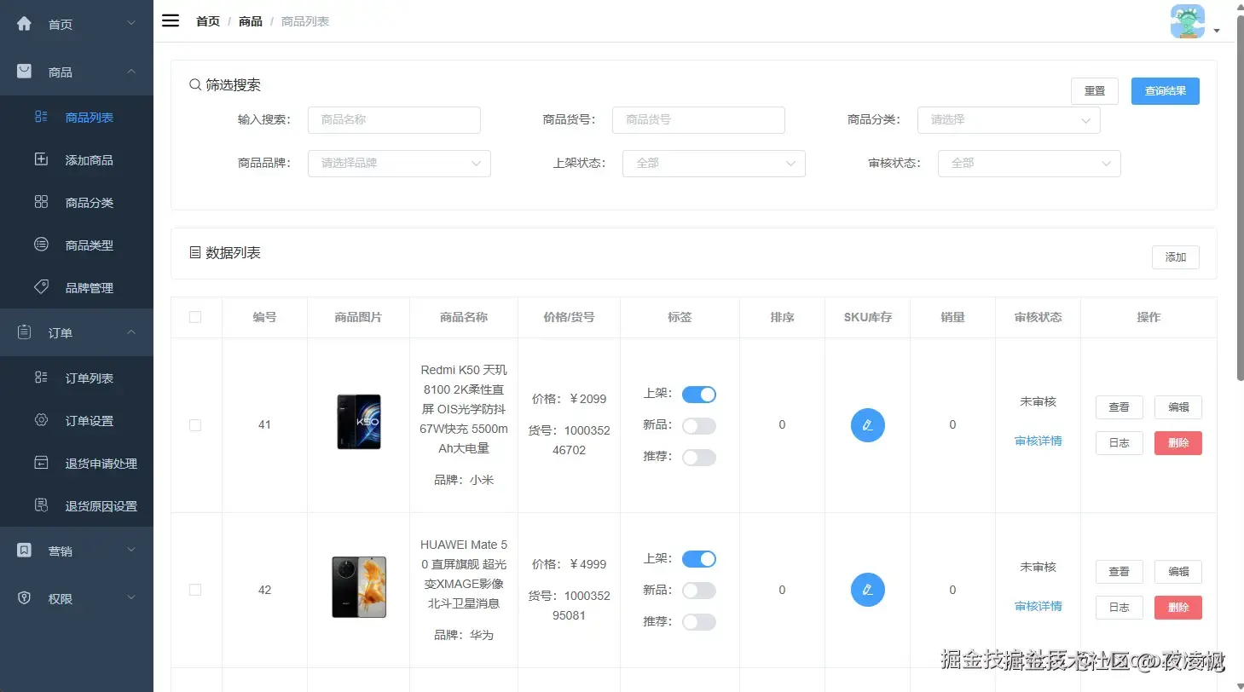Open the 上架状态 dropdown
Viewport: 1244px width, 692px height.
point(714,163)
